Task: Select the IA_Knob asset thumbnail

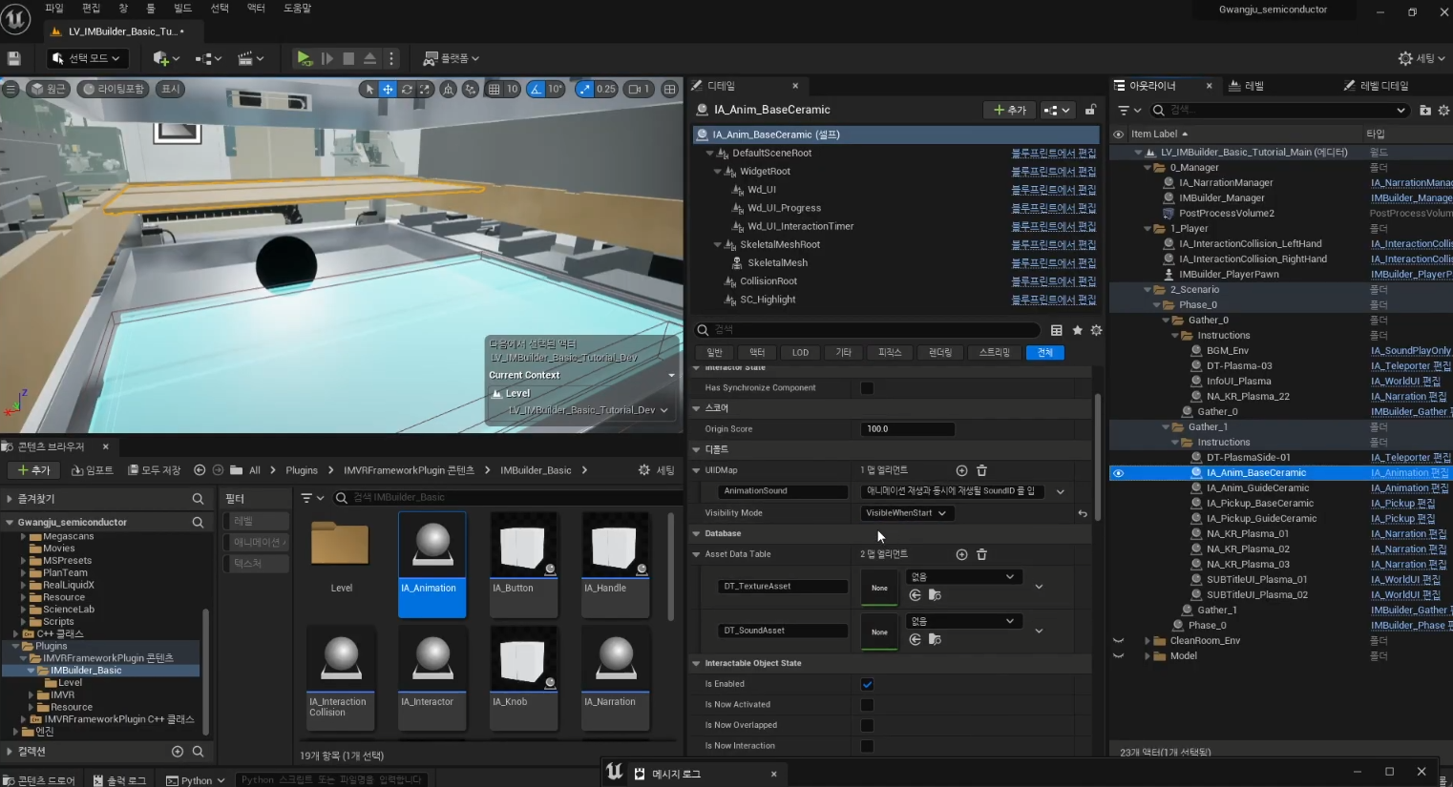Action: coord(523,661)
